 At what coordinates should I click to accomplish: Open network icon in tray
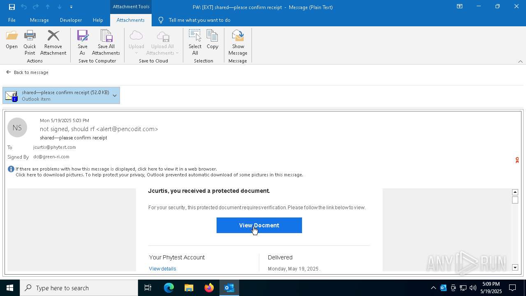463,288
